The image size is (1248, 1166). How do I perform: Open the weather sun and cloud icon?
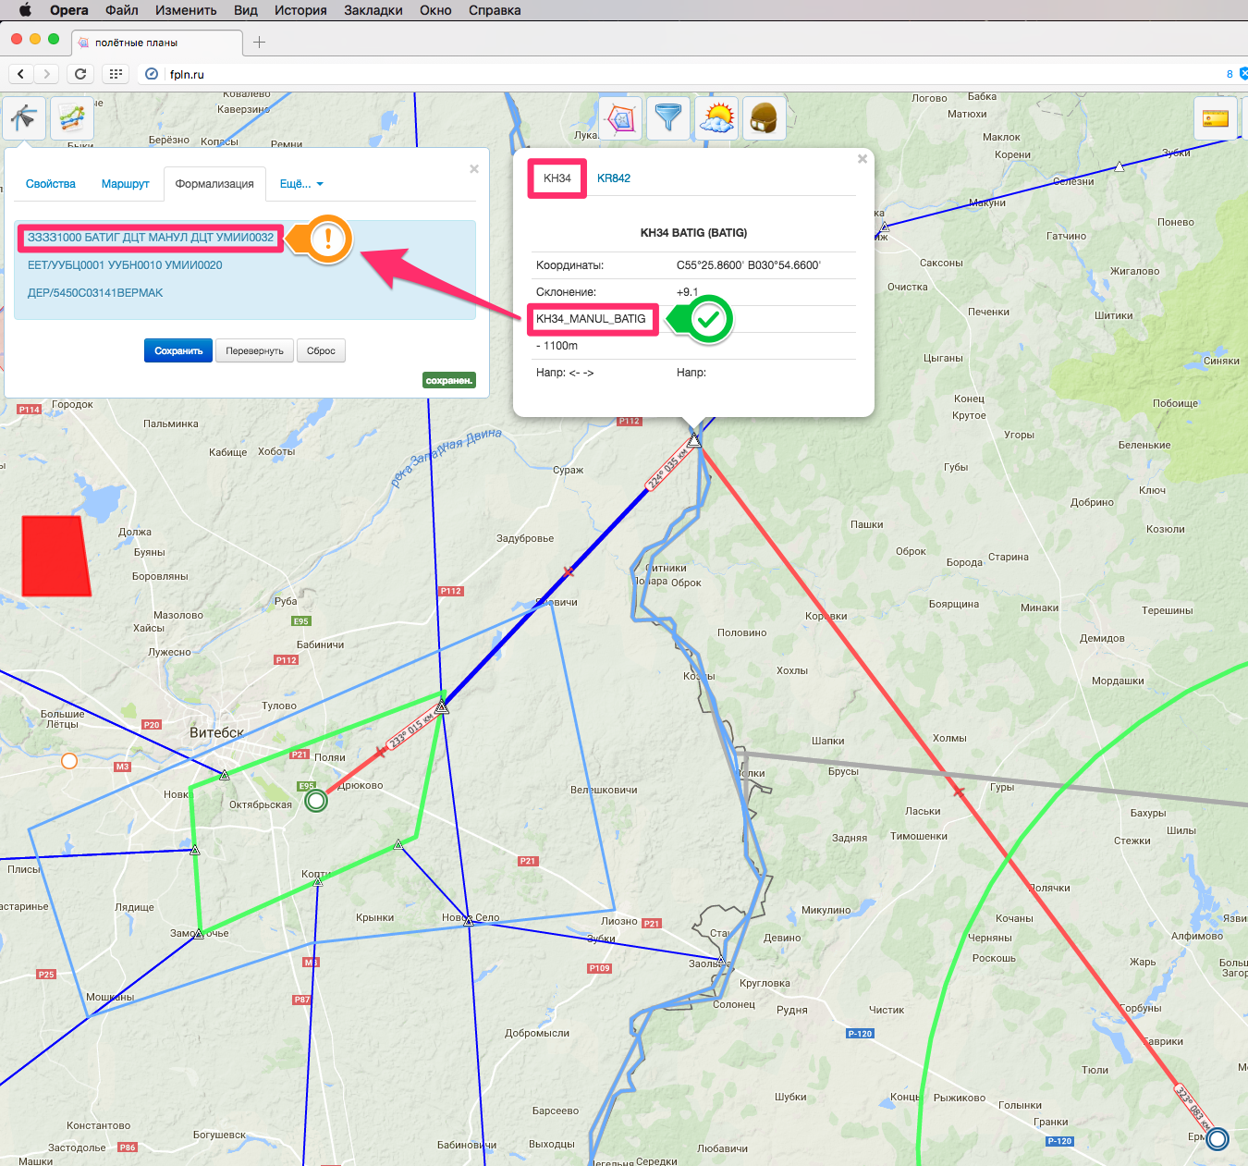point(716,118)
